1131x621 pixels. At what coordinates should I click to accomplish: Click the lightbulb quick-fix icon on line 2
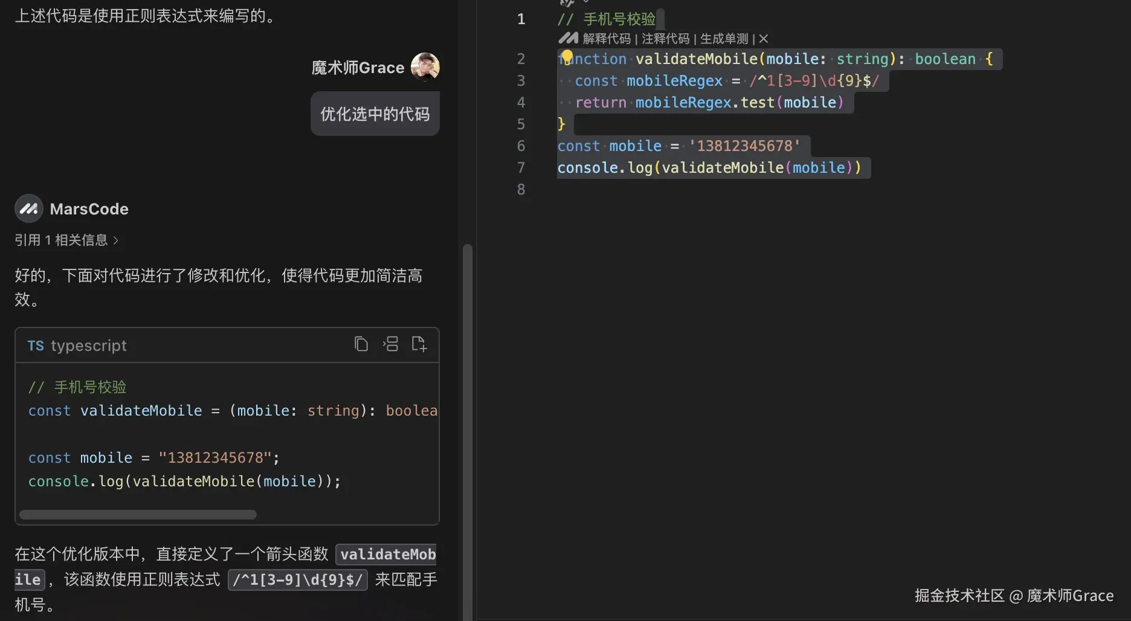(567, 57)
